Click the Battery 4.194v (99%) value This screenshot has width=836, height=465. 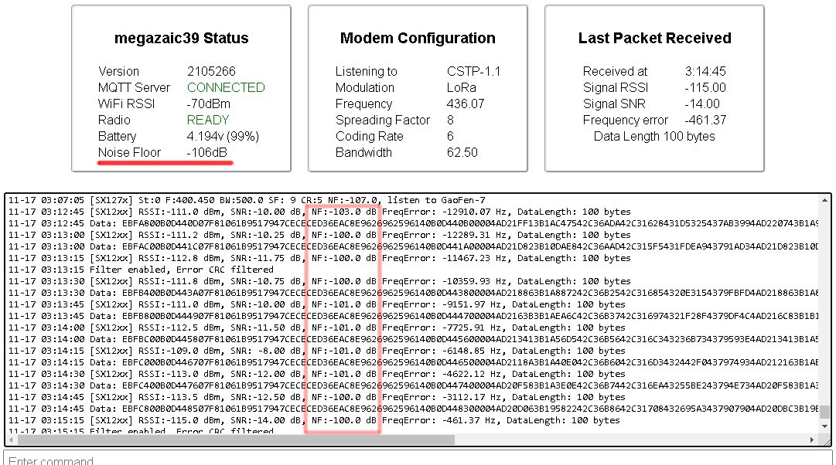[x=223, y=136]
